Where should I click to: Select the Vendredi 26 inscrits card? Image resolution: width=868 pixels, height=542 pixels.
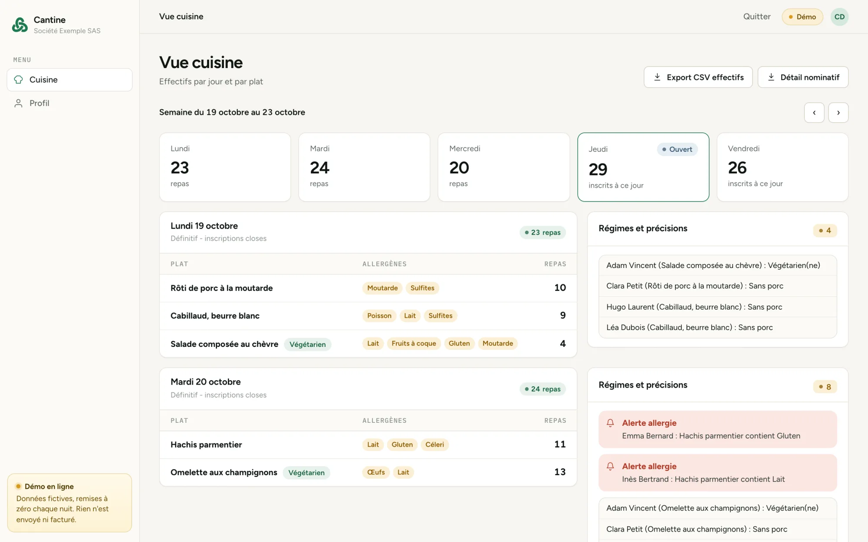point(783,167)
